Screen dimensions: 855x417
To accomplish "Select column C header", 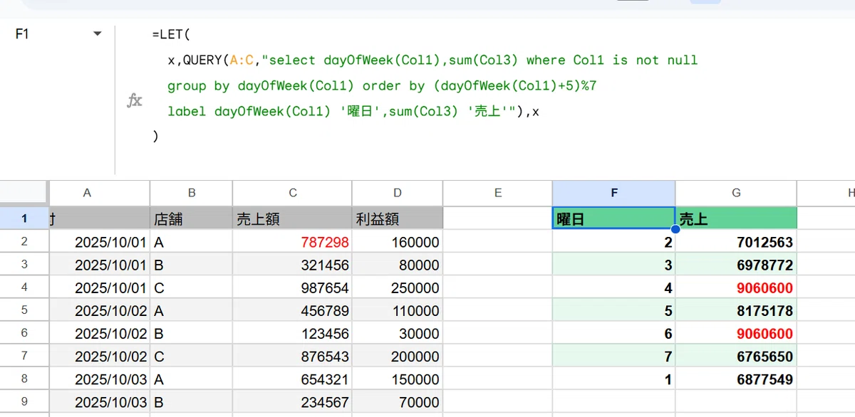I will coord(292,193).
